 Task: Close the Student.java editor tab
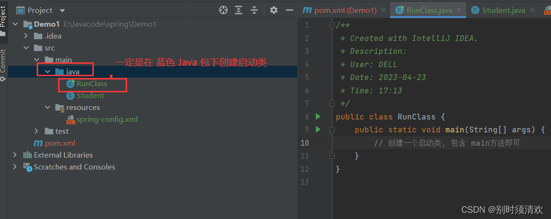point(531,10)
